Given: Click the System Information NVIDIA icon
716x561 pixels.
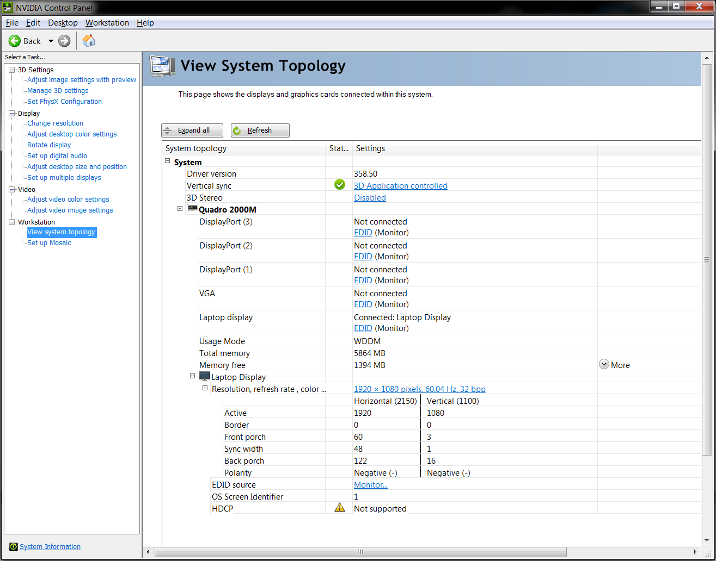Looking at the screenshot, I should pyautogui.click(x=14, y=547).
